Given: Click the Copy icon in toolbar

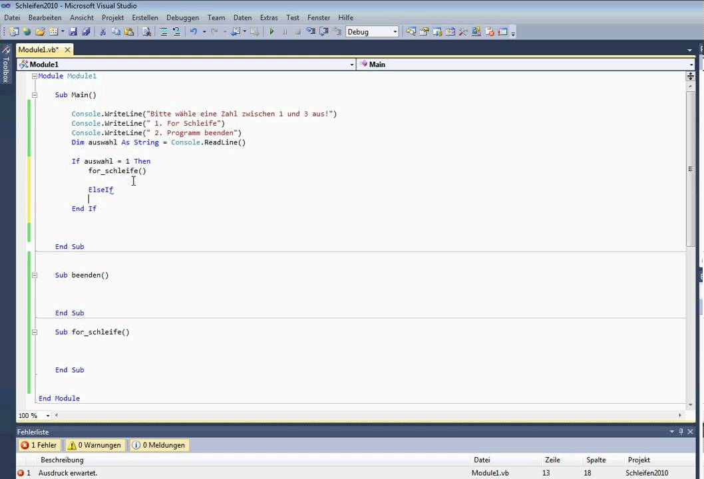Looking at the screenshot, I should pos(116,32).
